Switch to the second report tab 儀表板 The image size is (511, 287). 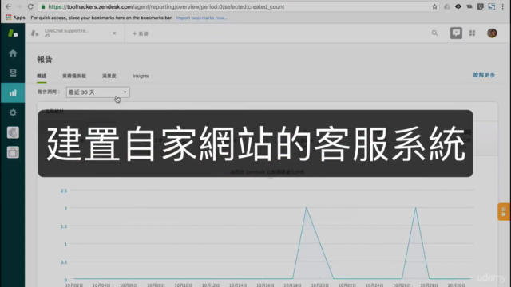coord(74,76)
